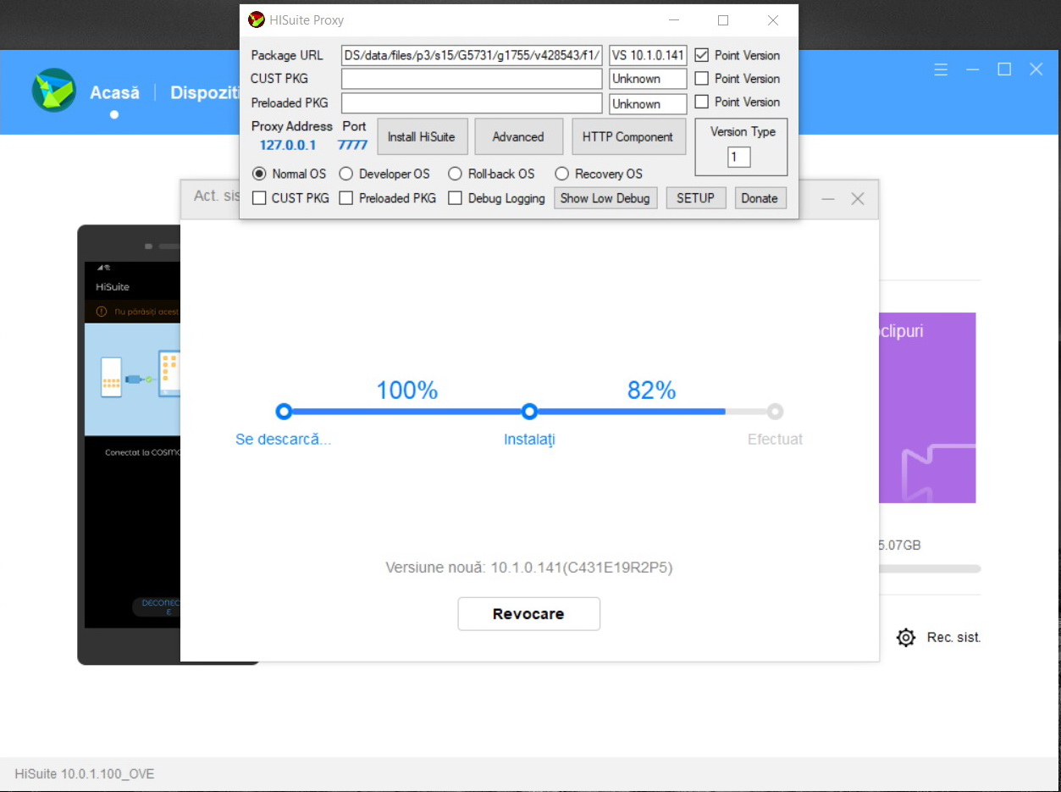Open the Advanced options button
Viewport: 1061px width, 792px height.
pyautogui.click(x=518, y=136)
